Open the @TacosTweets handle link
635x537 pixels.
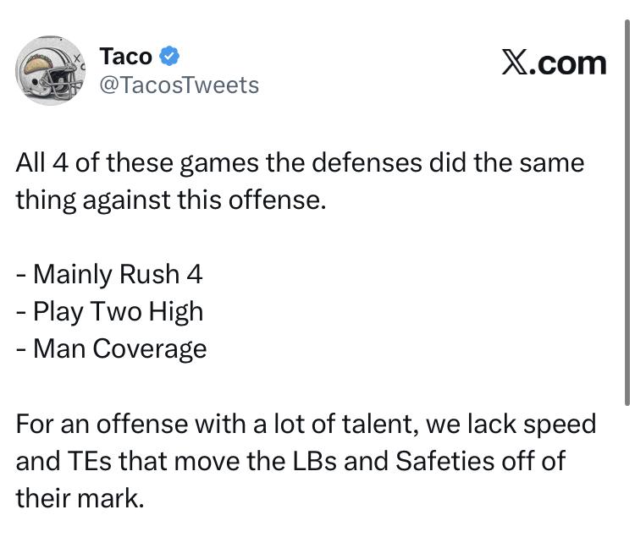pyautogui.click(x=179, y=85)
